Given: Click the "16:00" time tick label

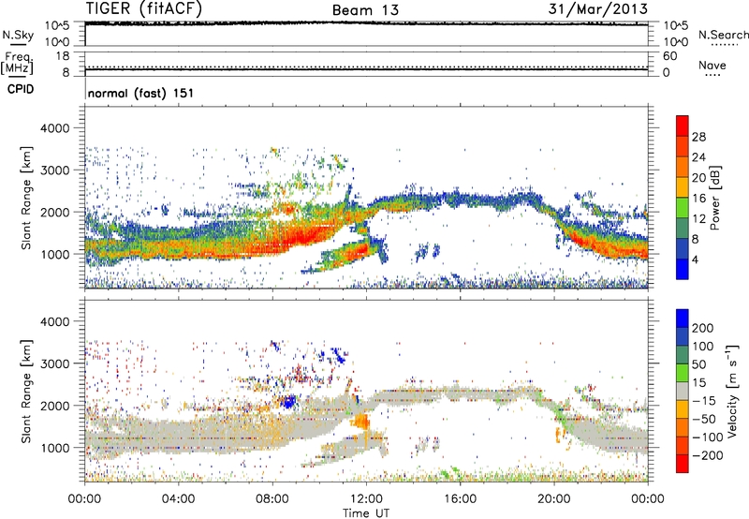Looking at the screenshot, I should (460, 499).
